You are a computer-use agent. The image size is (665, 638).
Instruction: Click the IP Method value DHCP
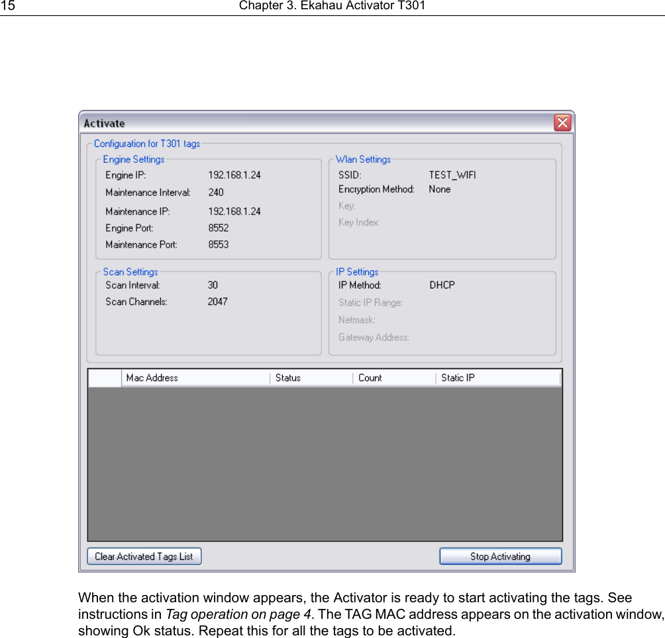pos(442,285)
